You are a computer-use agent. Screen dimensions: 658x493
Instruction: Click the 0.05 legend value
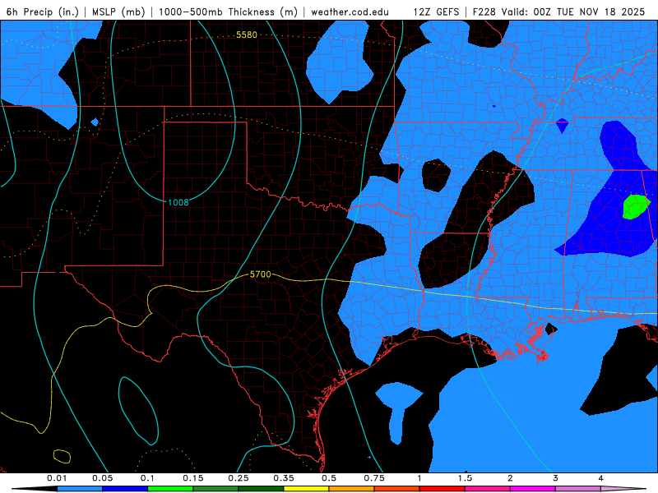coord(102,478)
